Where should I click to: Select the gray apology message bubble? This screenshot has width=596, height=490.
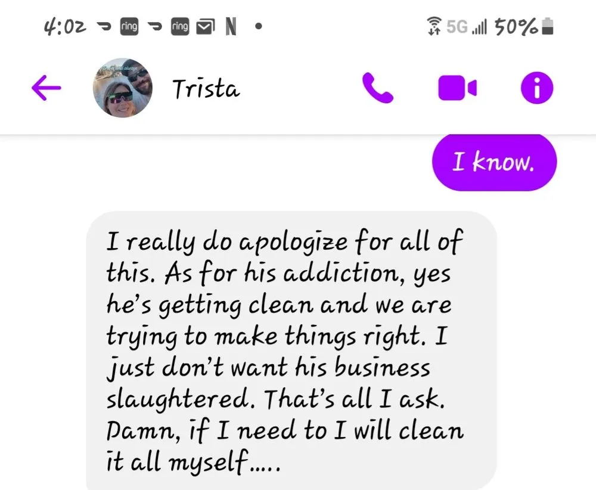pos(291,351)
